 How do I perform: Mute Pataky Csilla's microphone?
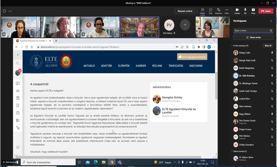[x=272, y=53]
